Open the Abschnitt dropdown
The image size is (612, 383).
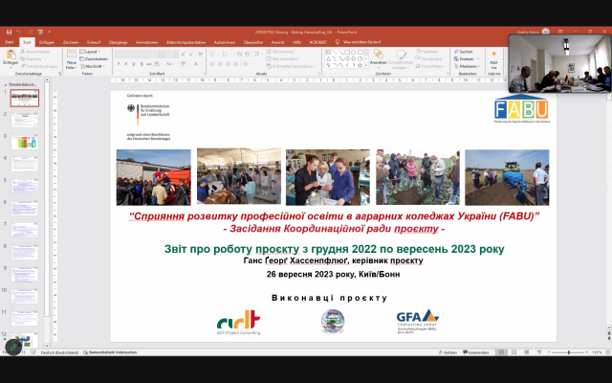point(93,66)
